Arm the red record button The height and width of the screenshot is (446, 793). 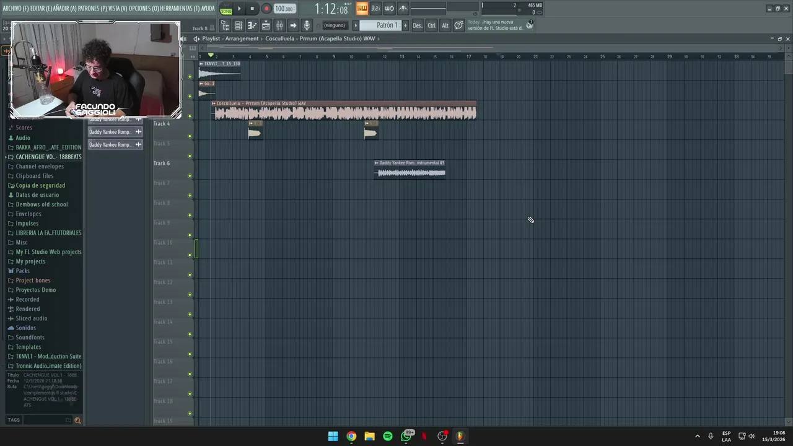coord(266,9)
